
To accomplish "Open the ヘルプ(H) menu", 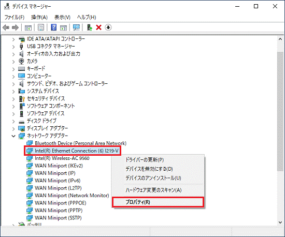I will [87, 18].
